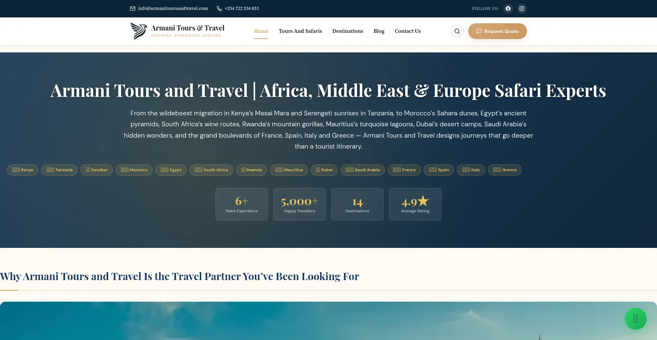Screen dimensions: 657x340
Task: Select the France destination chip
Action: [x=404, y=170]
